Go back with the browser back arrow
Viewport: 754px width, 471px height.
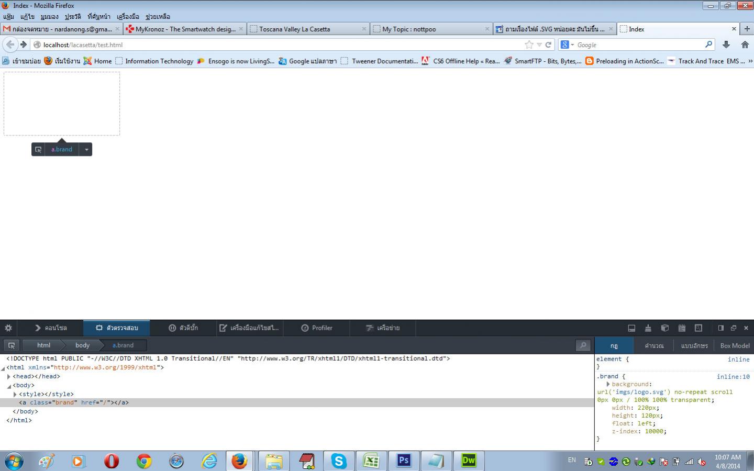point(10,44)
